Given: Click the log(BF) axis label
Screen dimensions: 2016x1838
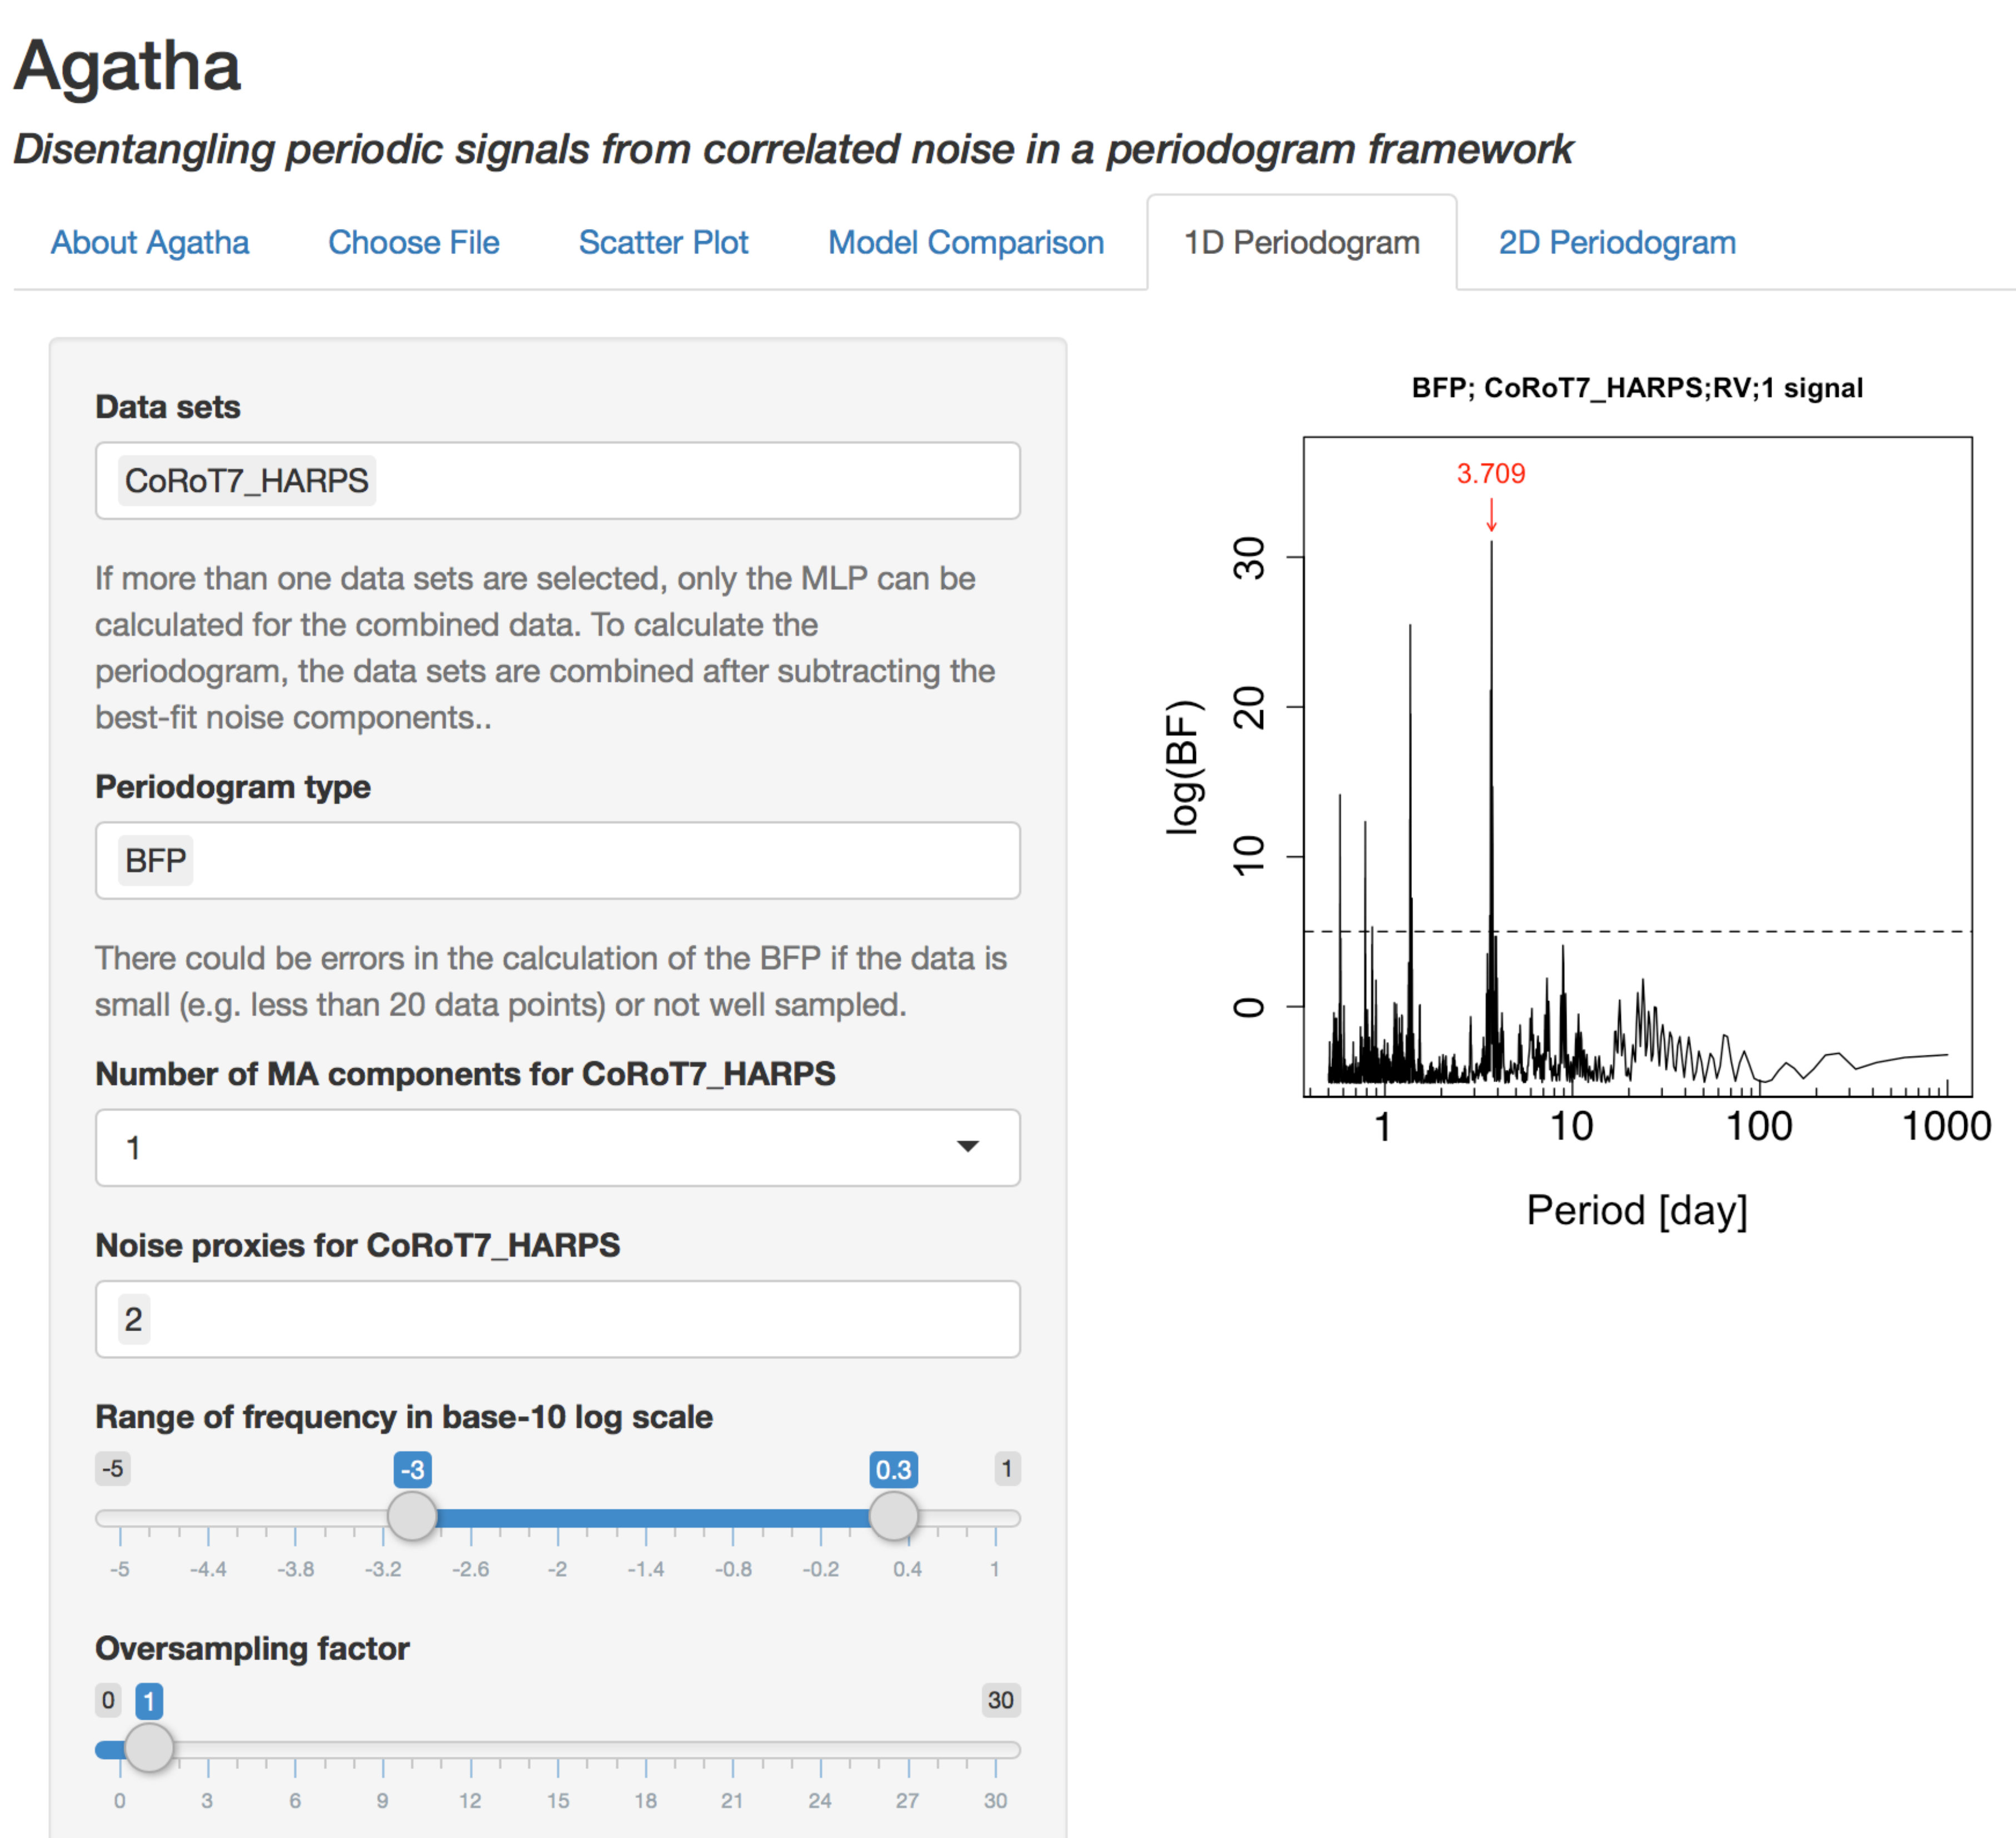Looking at the screenshot, I should pos(1183,767).
